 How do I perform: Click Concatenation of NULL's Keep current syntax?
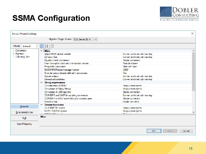(132, 86)
